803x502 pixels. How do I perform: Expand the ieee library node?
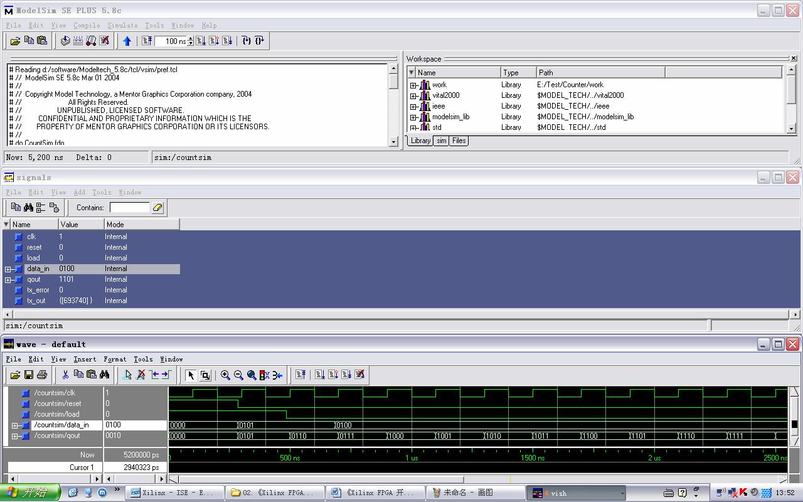(413, 107)
